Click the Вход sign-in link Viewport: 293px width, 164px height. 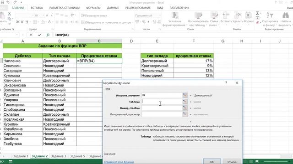[290, 8]
